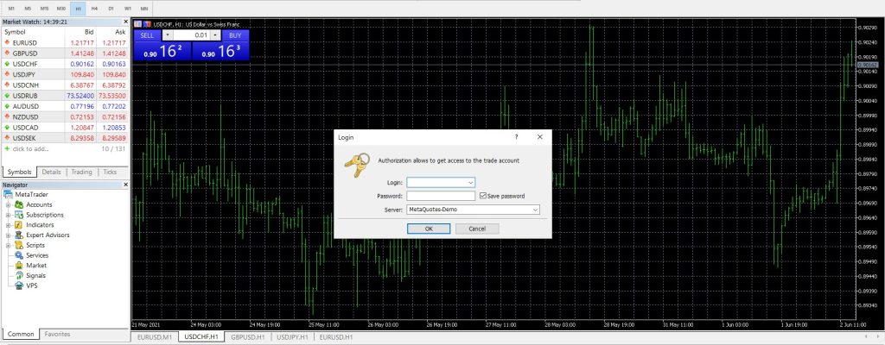Select the Market item in Navigator

click(x=36, y=266)
